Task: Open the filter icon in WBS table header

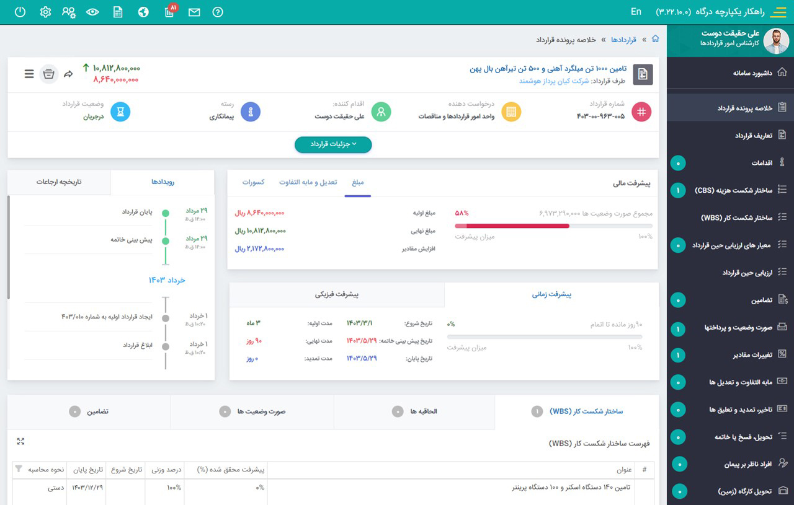Action: [x=18, y=468]
